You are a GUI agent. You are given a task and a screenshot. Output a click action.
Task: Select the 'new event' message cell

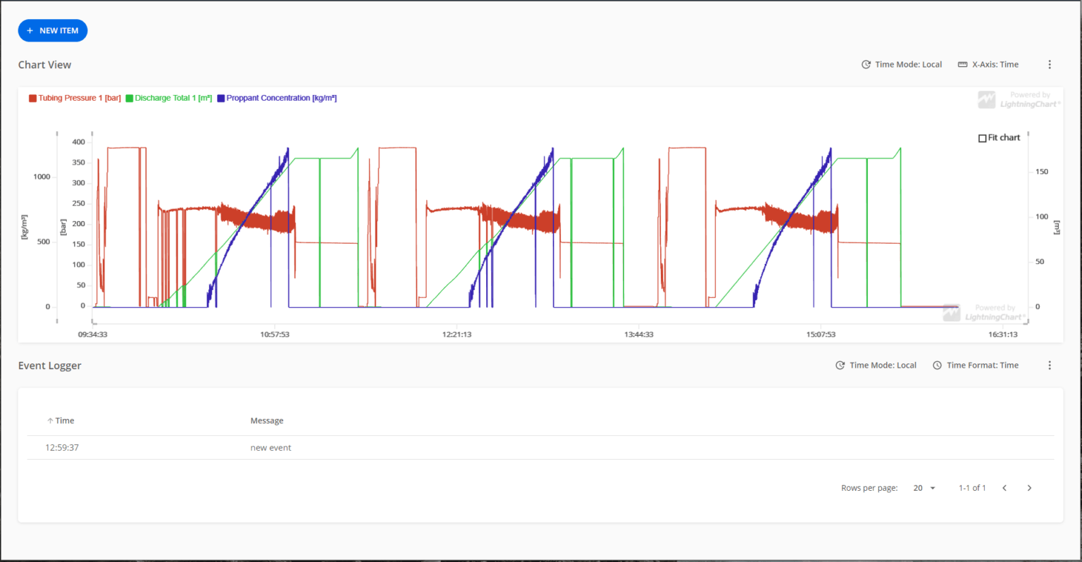point(270,448)
